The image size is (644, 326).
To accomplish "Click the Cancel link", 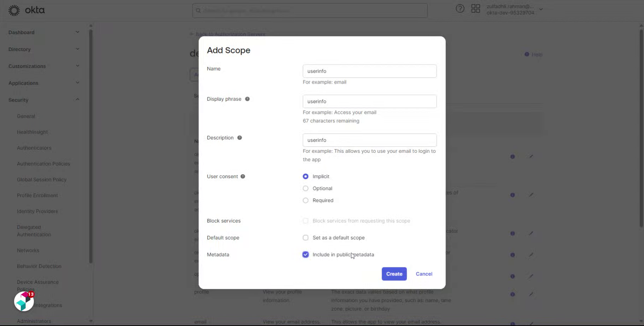I will pyautogui.click(x=424, y=274).
